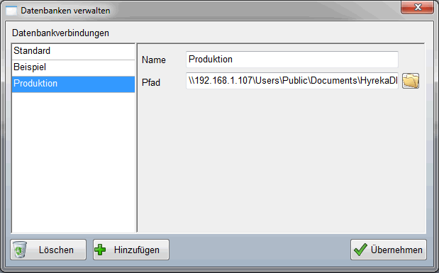Focus the Name input field
The image size is (439, 273).
coord(292,60)
